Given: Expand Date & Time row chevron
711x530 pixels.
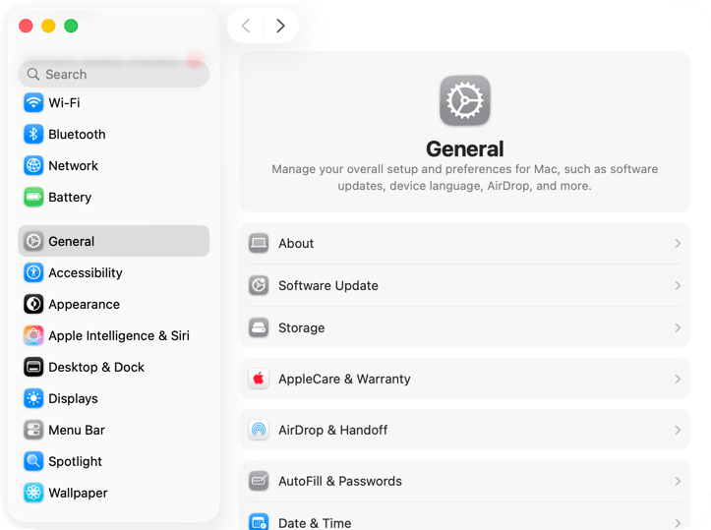Looking at the screenshot, I should (678, 523).
